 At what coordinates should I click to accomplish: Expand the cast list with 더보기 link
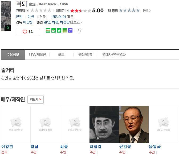coord(75,22)
